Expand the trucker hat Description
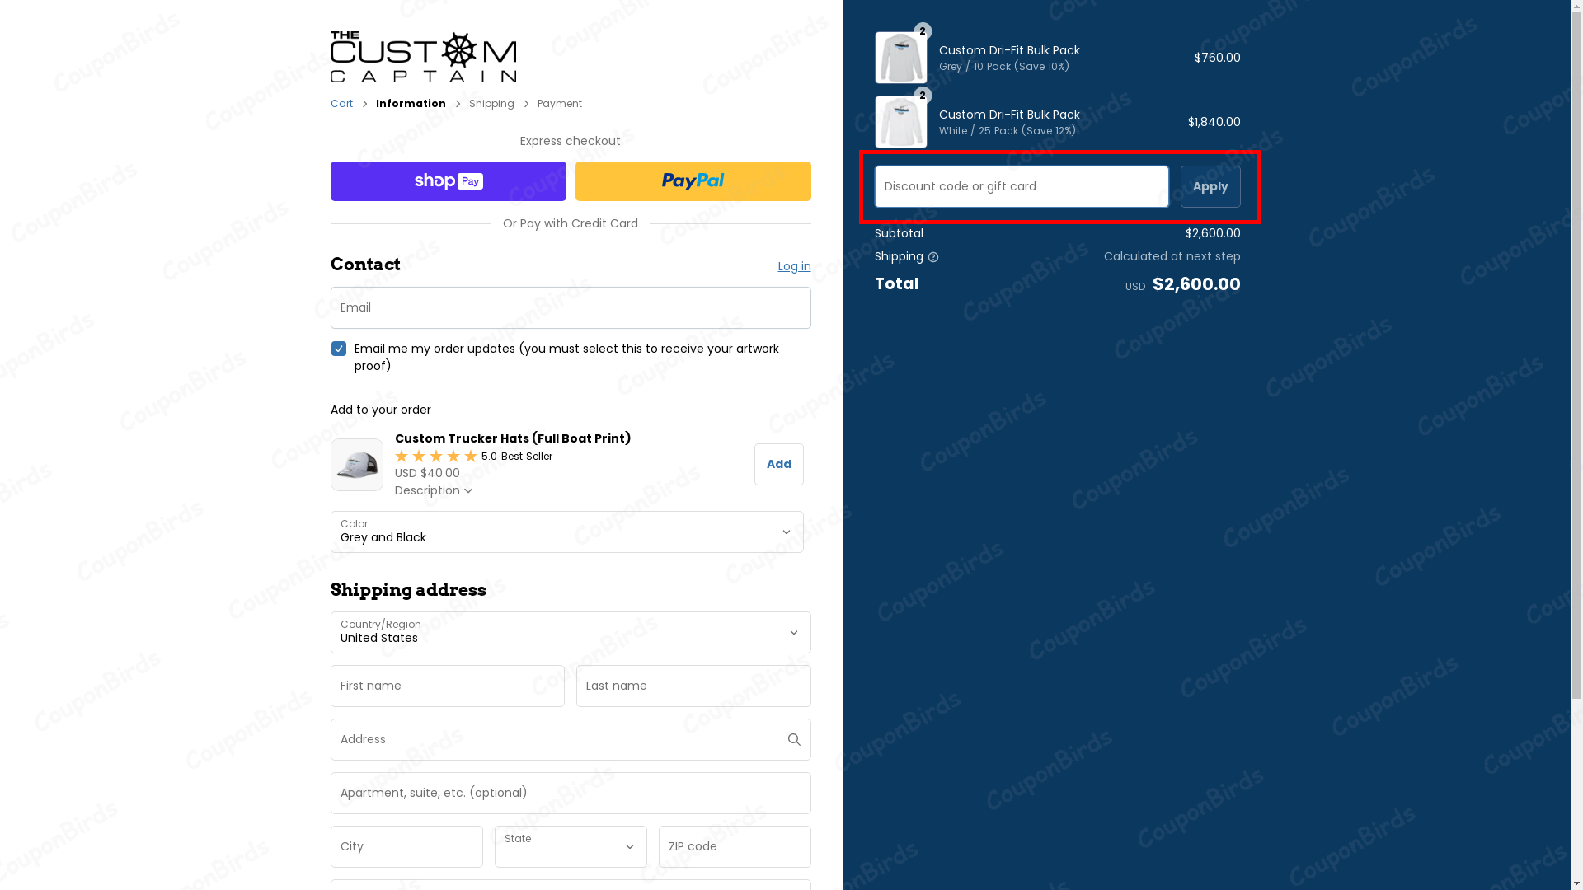This screenshot has width=1583, height=890. (433, 490)
